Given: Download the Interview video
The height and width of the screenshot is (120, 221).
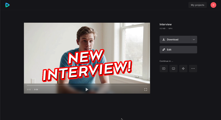Looking at the screenshot, I should coord(175,39).
